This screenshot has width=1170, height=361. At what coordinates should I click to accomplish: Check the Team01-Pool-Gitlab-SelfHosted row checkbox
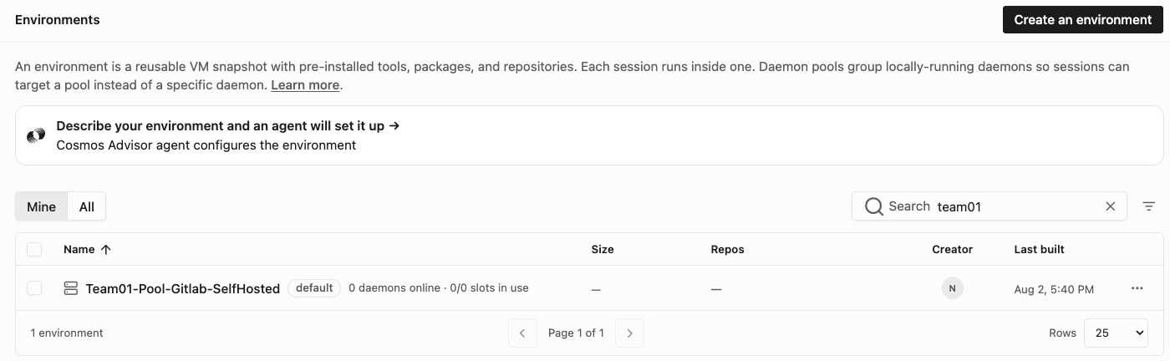click(x=34, y=288)
